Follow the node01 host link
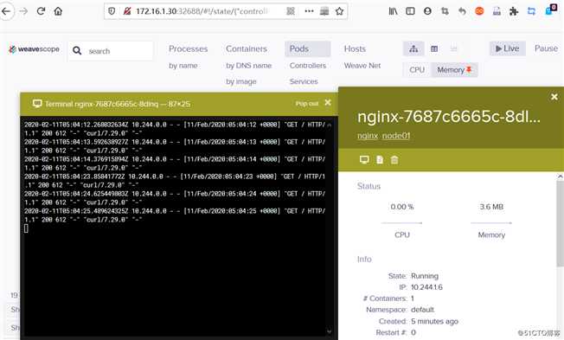Viewport: 564px width, 340px height. click(x=396, y=136)
